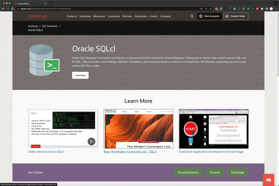Go to the SQL Developer breadcrumb link
This screenshot has height=186, width=279.
point(50,26)
